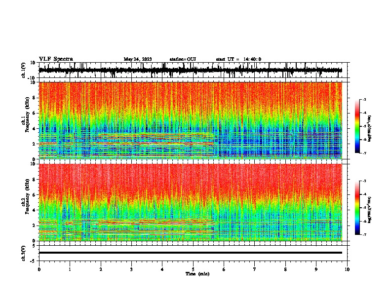Click the ch.1 spectrogram "8" kHz tick label

pyautogui.click(x=34, y=98)
